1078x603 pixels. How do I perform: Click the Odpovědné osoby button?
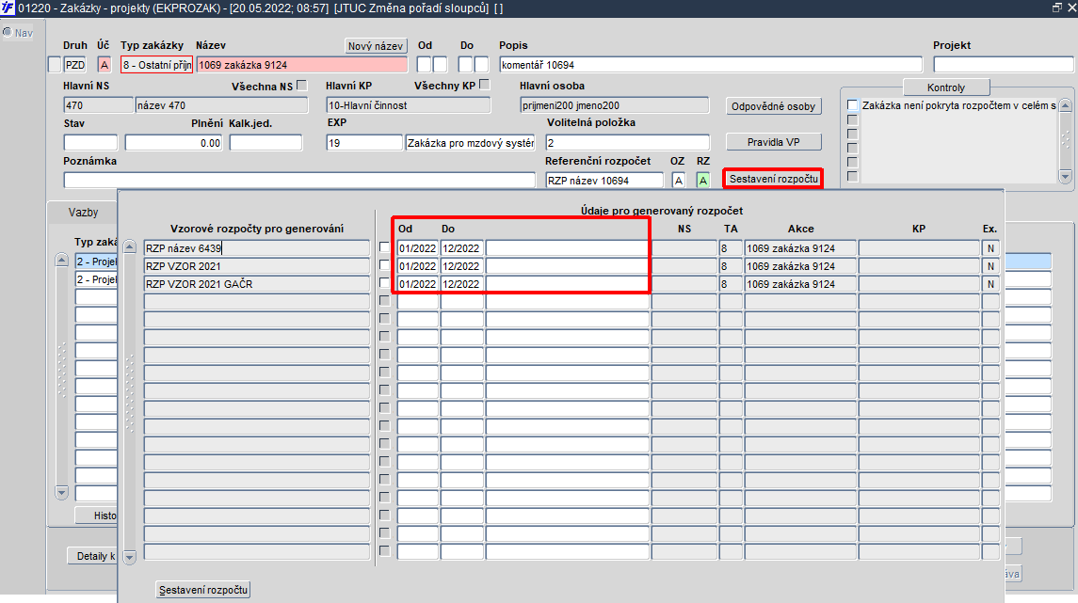pos(774,106)
